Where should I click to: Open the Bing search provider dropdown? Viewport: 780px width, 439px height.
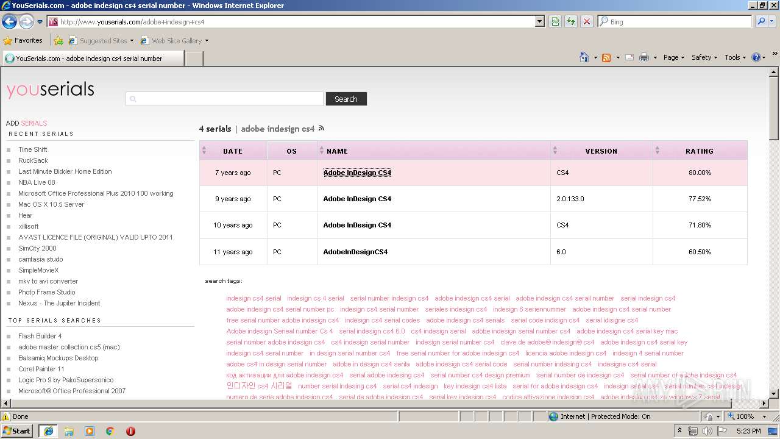click(x=773, y=21)
